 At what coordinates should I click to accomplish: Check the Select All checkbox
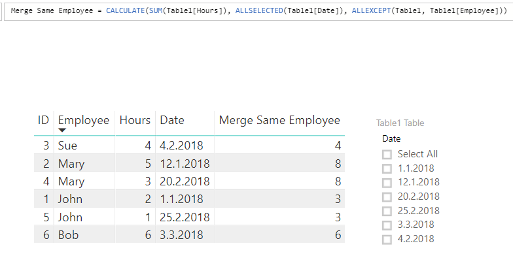pyautogui.click(x=387, y=154)
